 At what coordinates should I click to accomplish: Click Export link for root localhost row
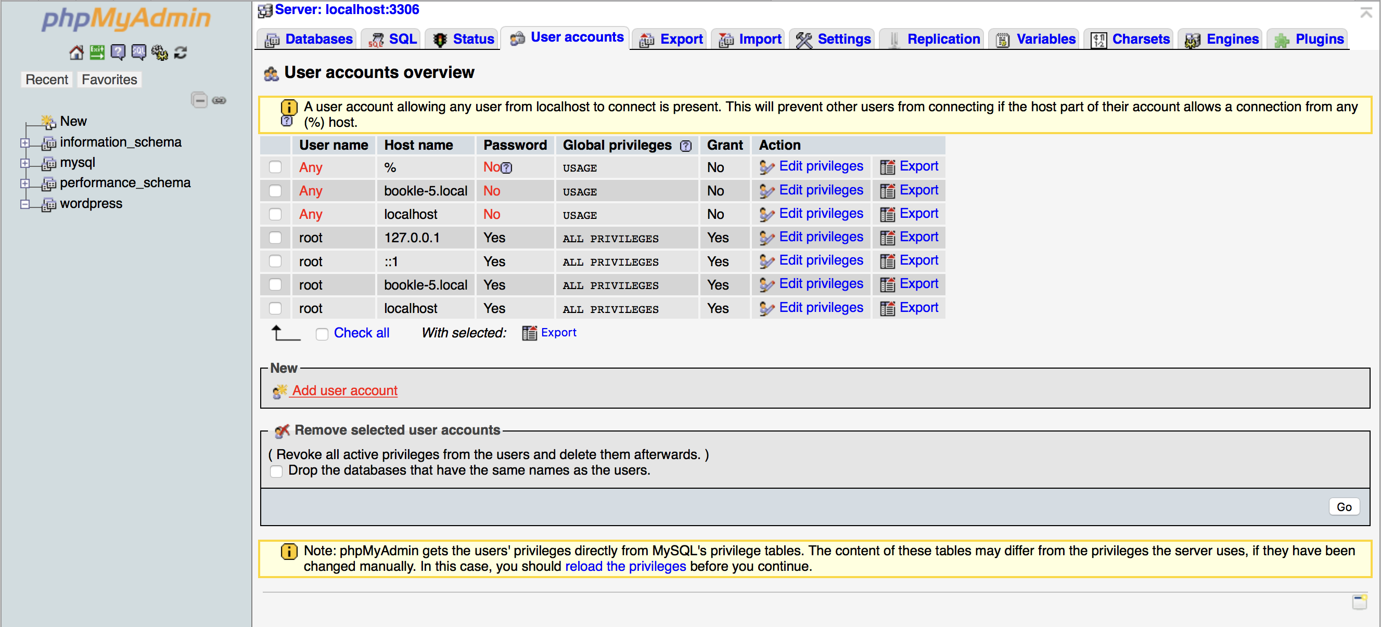pos(918,308)
